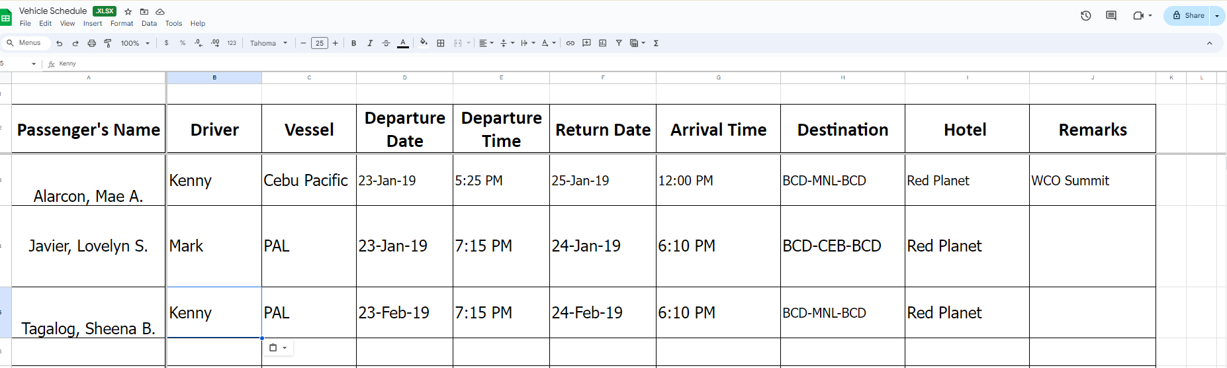Click the increase font size button
The height and width of the screenshot is (368, 1227).
(x=336, y=43)
